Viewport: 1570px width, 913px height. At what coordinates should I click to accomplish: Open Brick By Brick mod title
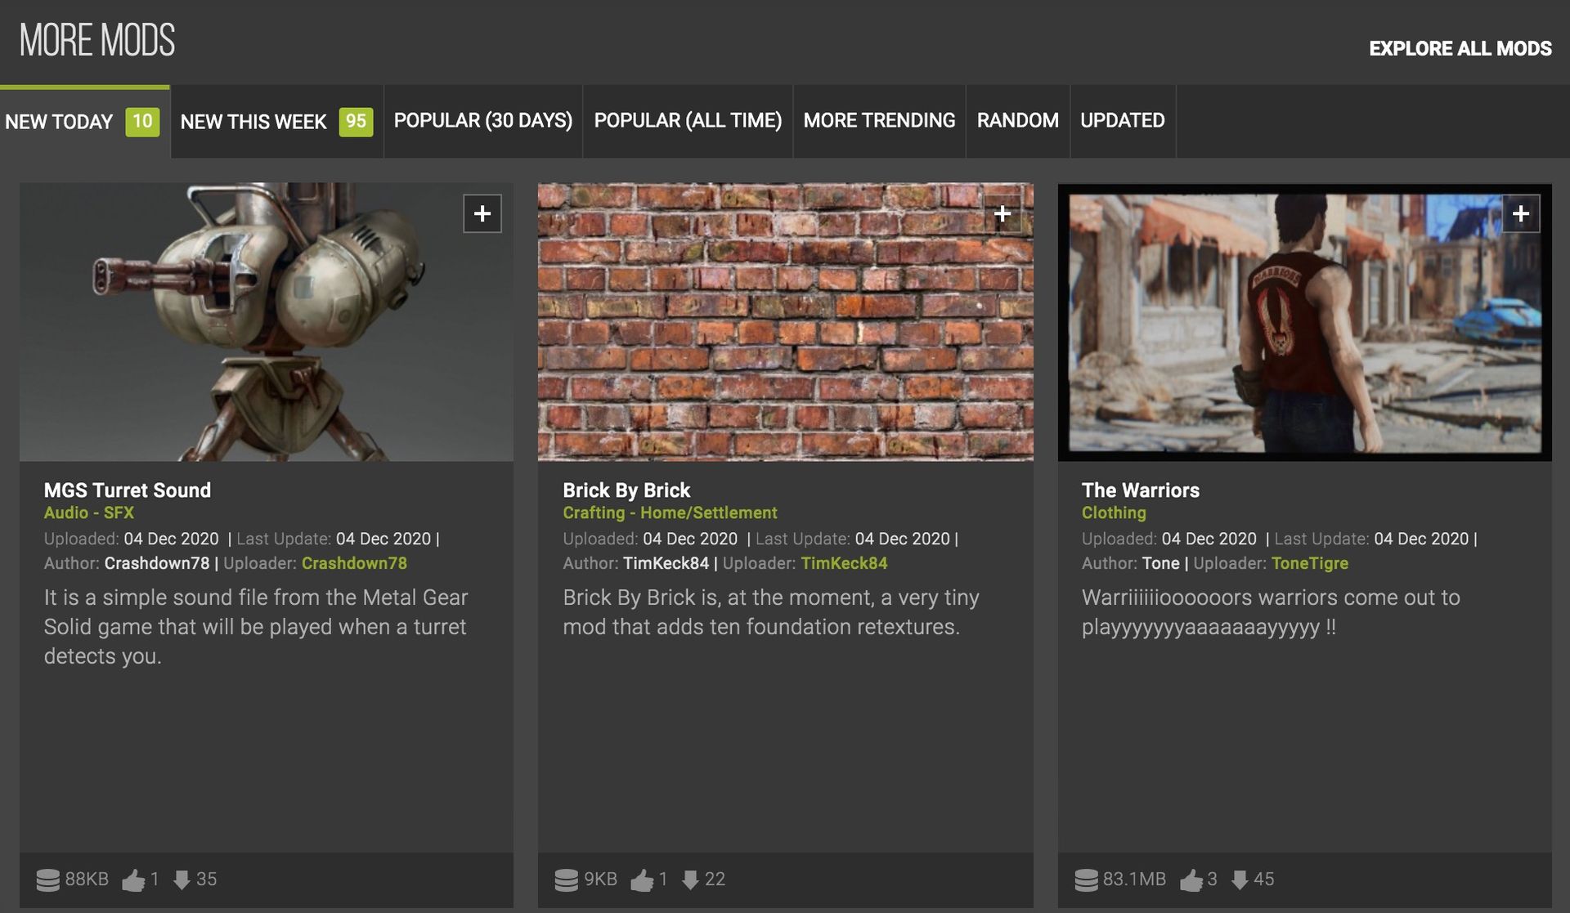coord(626,490)
